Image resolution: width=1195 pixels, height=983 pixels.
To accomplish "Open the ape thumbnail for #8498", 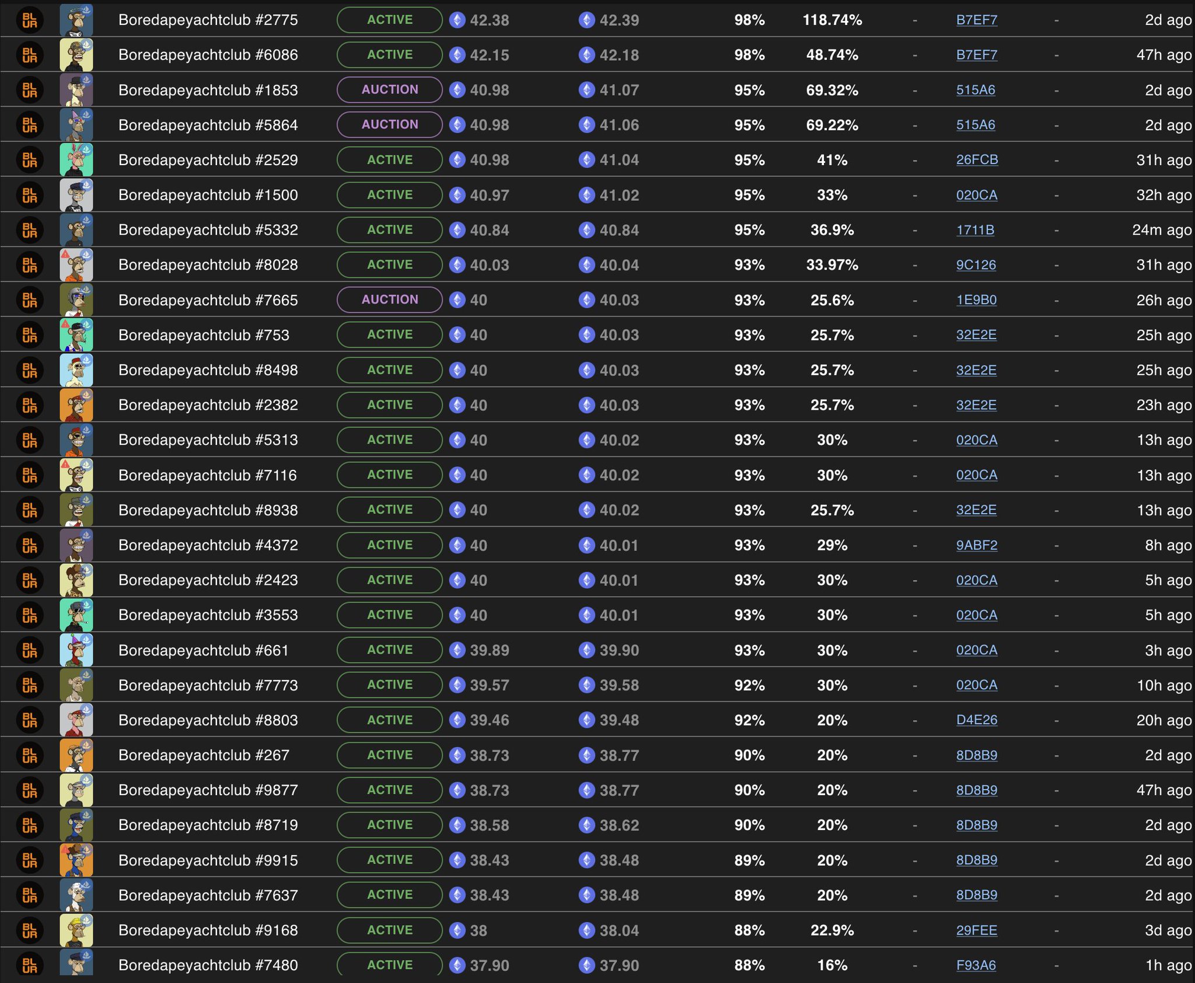I will tap(76, 370).
